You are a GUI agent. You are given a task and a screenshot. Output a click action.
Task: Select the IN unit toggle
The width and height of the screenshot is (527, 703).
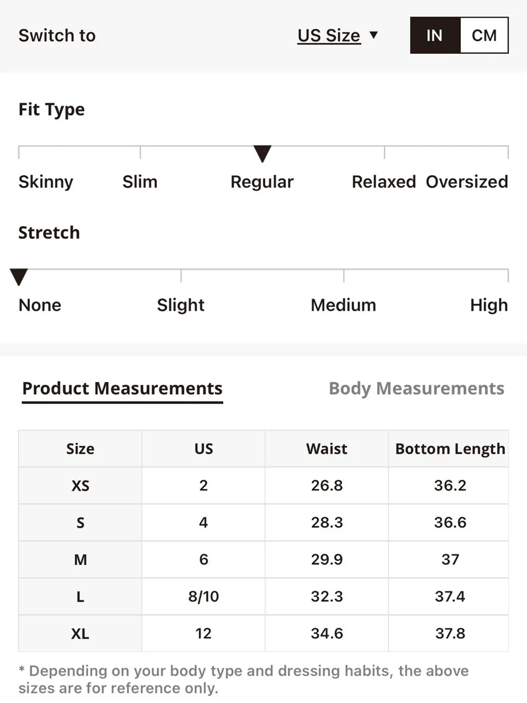pyautogui.click(x=435, y=36)
